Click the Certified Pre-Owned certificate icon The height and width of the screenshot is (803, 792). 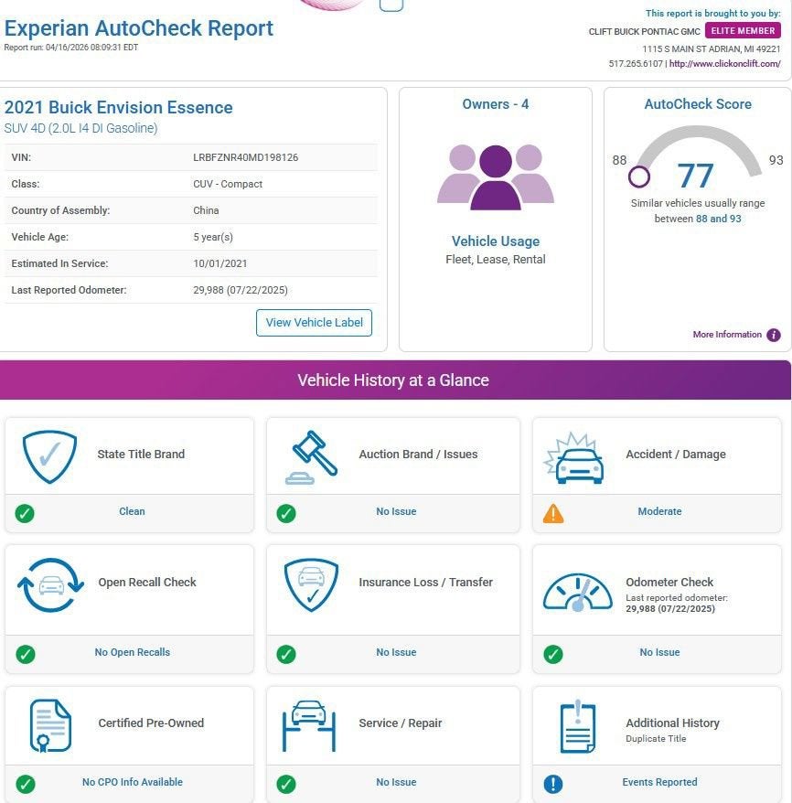[x=49, y=725]
